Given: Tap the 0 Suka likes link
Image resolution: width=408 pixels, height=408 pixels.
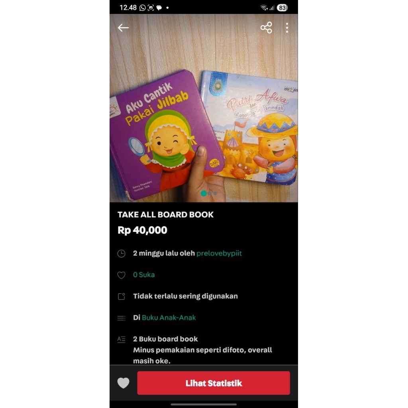Looking at the screenshot, I should point(144,275).
